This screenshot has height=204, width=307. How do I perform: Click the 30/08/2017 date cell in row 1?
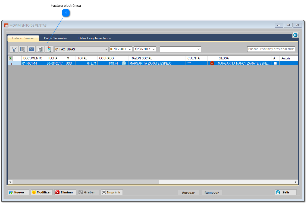[x=55, y=63]
